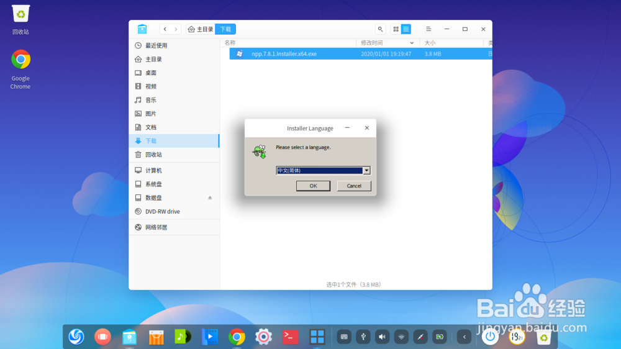Viewport: 621px width, 349px height.
Task: Open 下载 in sidebar
Action: click(175, 140)
